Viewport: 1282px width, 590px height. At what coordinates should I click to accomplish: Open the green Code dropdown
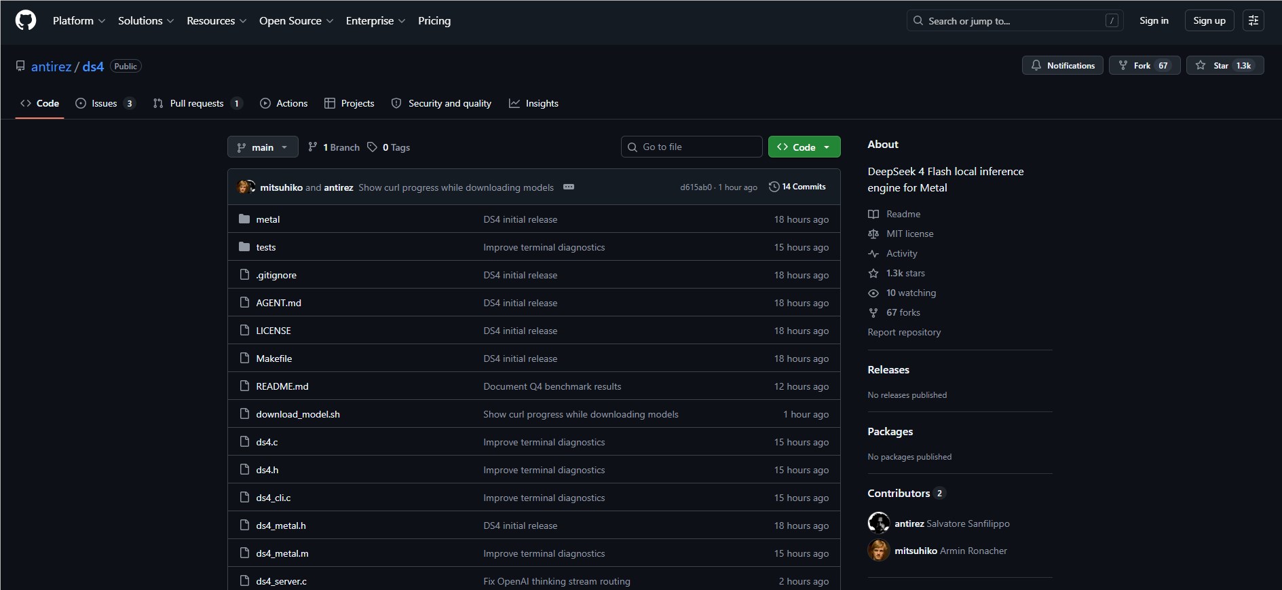[x=804, y=147]
